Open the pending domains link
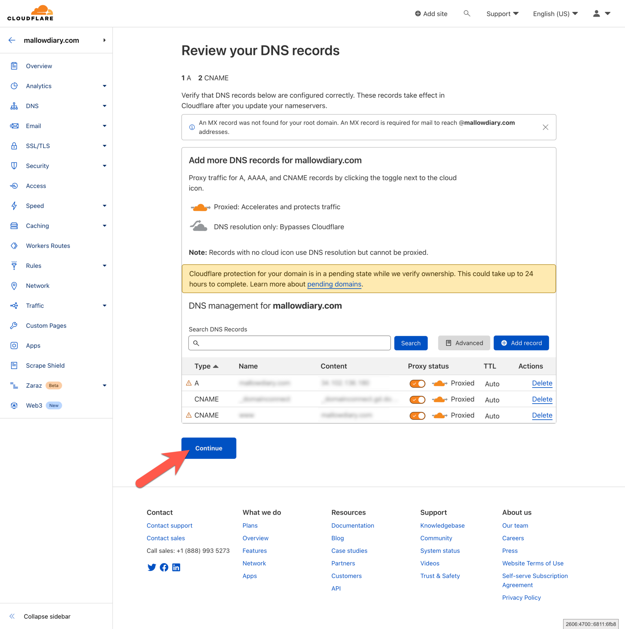 point(334,284)
